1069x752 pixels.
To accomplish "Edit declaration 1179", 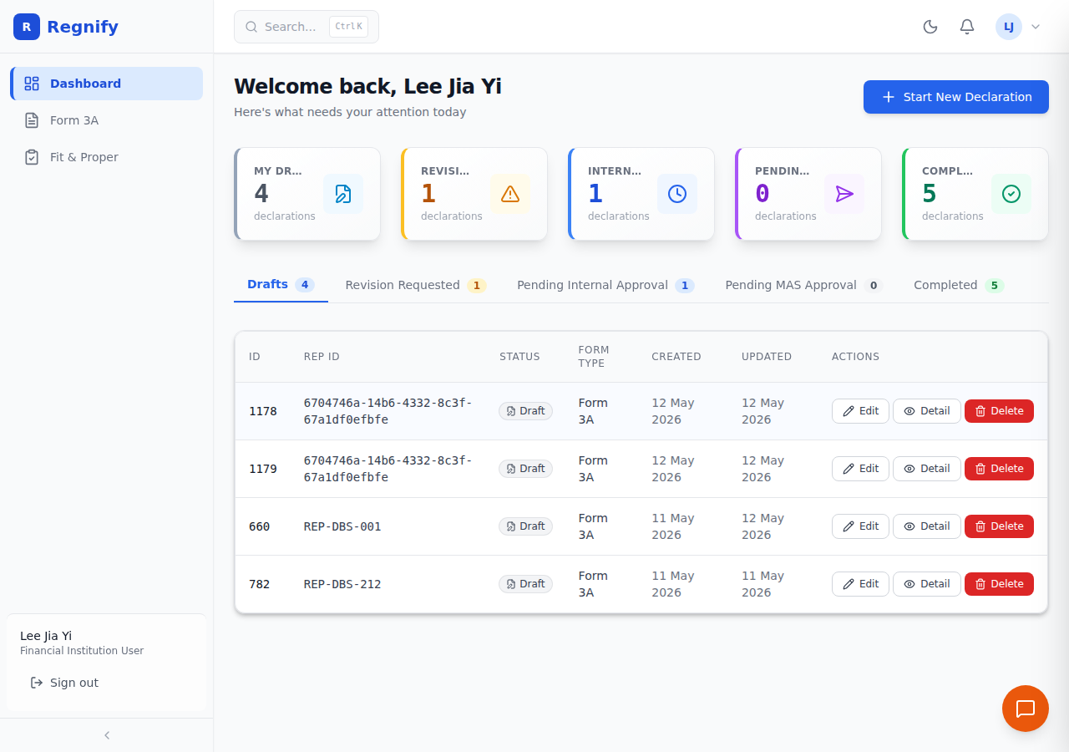I will tap(860, 469).
